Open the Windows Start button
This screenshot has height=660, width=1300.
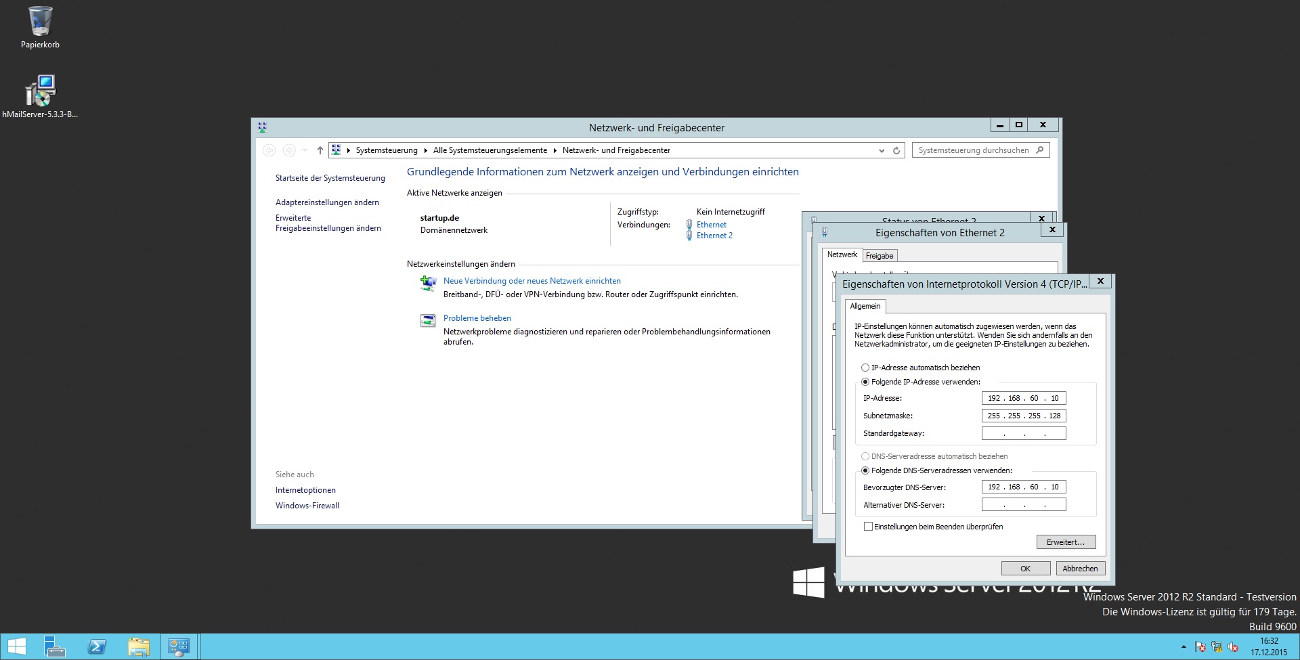pos(16,646)
